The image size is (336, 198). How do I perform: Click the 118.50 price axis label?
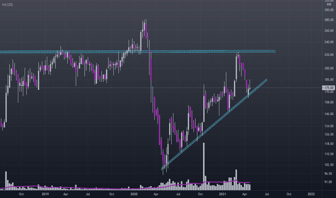pyautogui.click(x=329, y=144)
